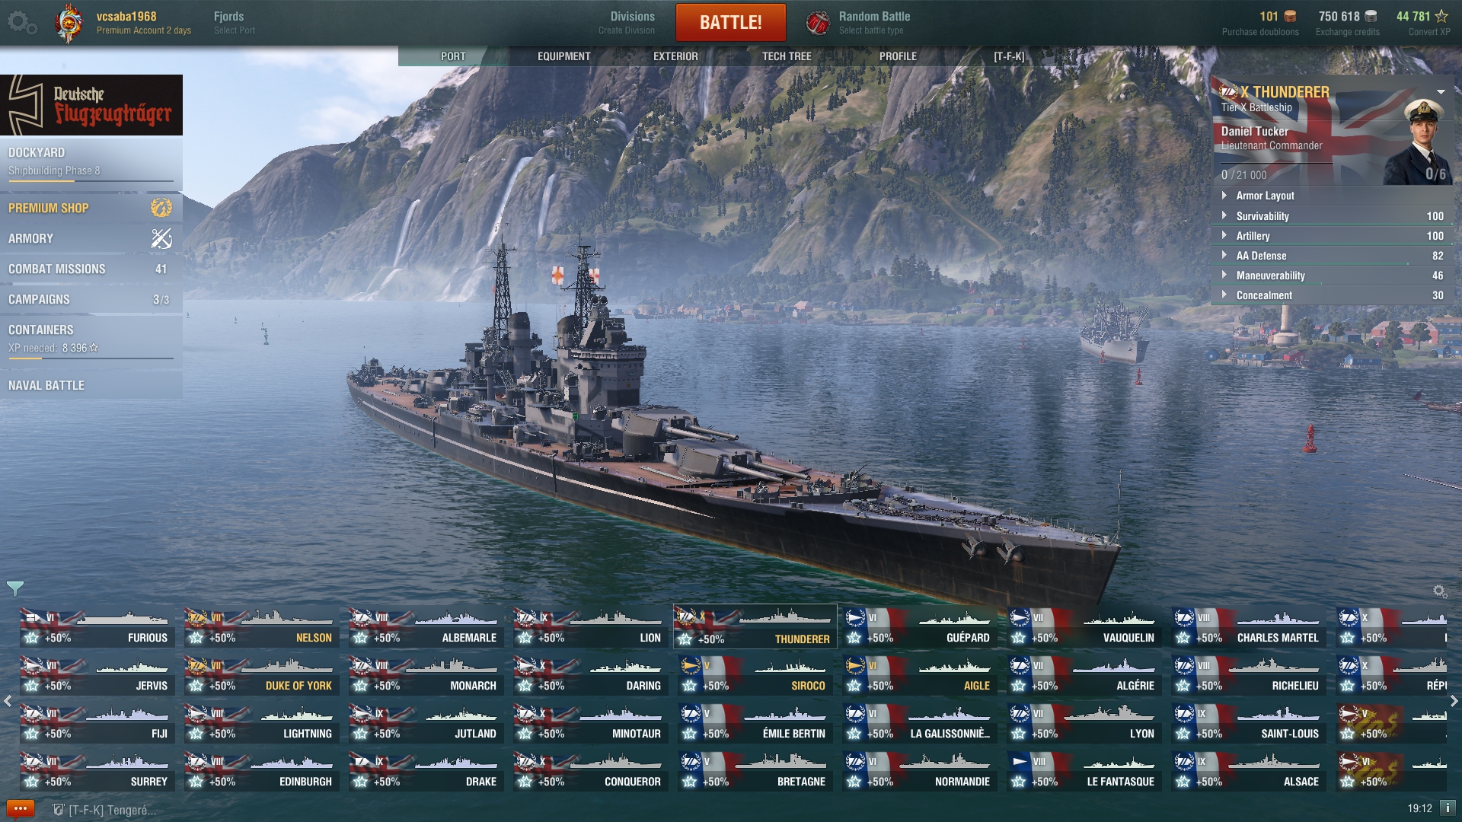Open the Thunderer ship dropdown arrow
The width and height of the screenshot is (1462, 822).
1441,92
